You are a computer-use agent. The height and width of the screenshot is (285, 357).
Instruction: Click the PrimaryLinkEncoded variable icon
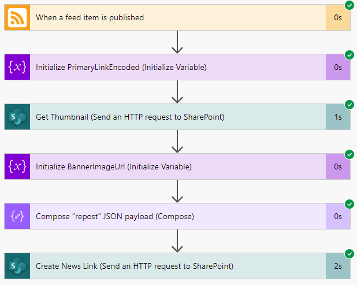[x=17, y=67]
